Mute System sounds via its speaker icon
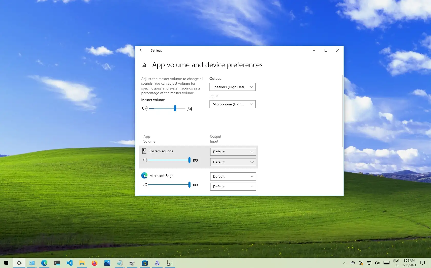The width and height of the screenshot is (431, 268). [x=145, y=160]
